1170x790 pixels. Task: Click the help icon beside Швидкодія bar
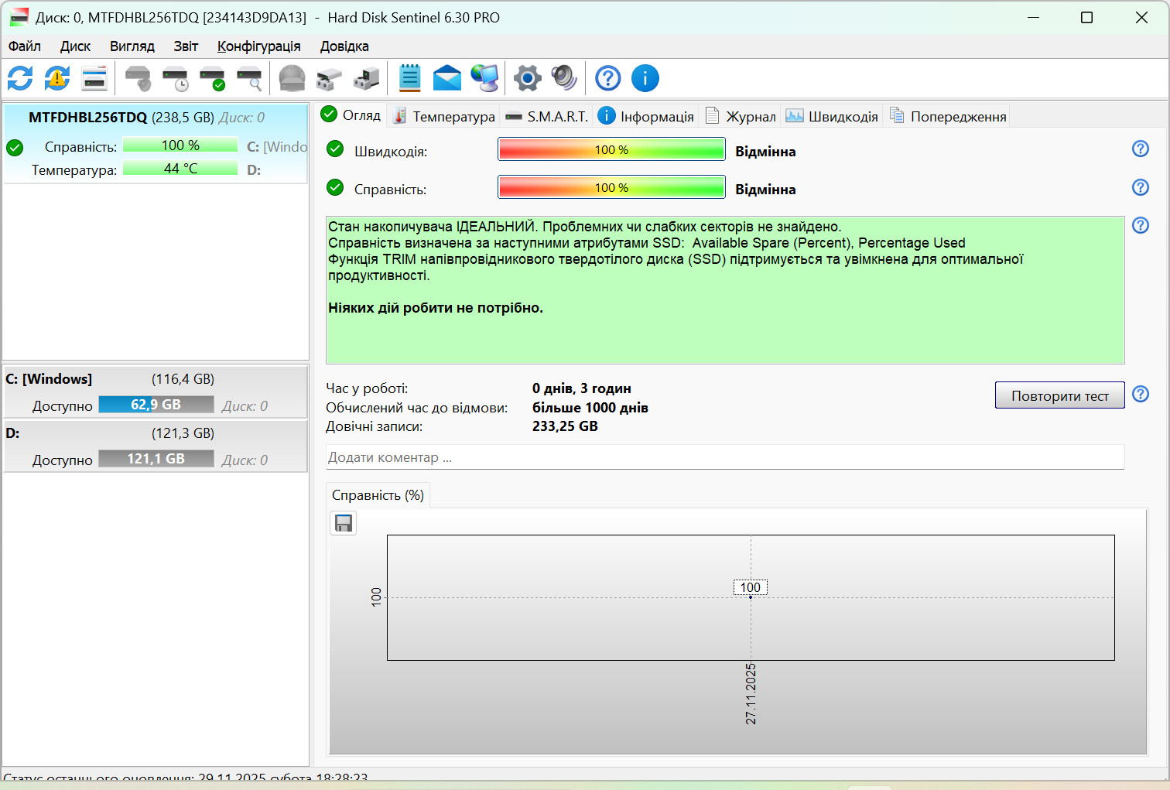click(1141, 149)
